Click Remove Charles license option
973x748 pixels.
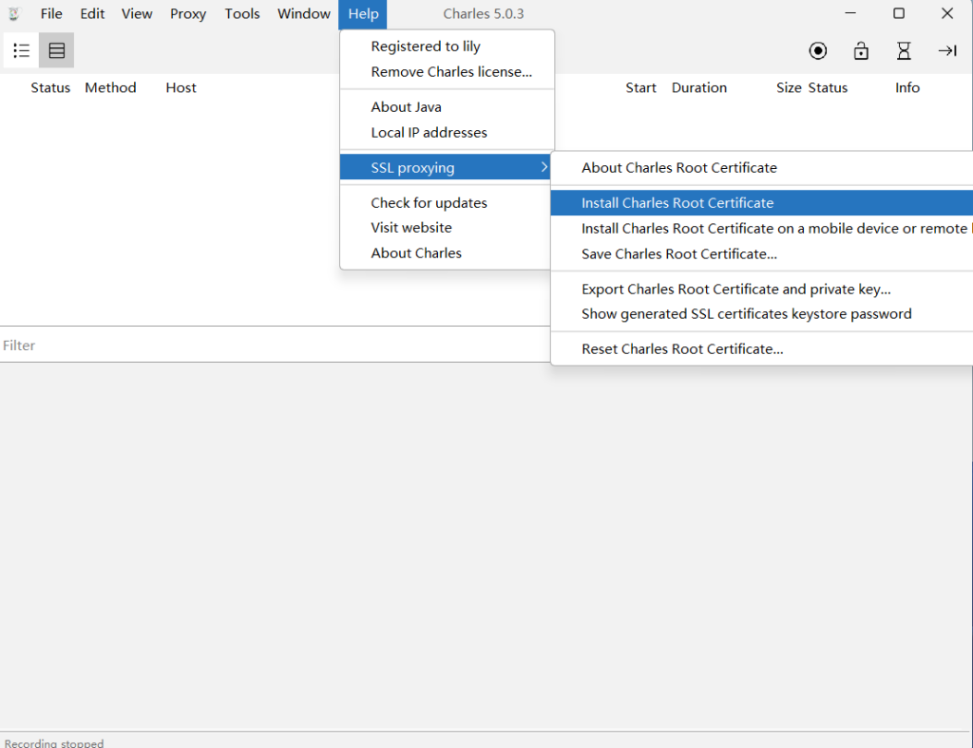(451, 72)
